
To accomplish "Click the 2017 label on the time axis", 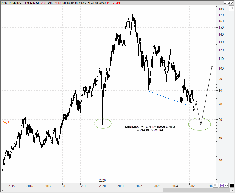I will 48,186.
